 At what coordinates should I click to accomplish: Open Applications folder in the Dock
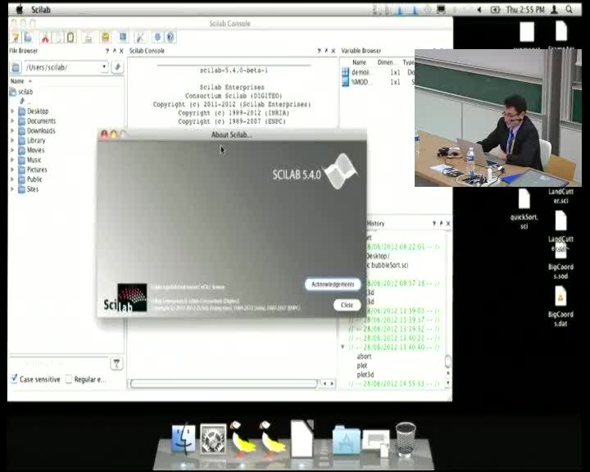coord(346,439)
